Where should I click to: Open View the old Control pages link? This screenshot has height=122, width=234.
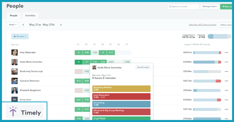pyautogui.click(x=202, y=25)
